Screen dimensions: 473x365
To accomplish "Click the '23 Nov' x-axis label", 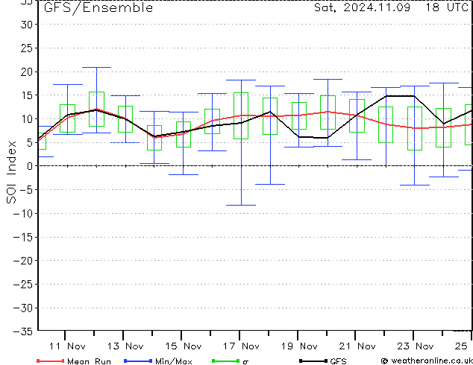I will (416, 346).
